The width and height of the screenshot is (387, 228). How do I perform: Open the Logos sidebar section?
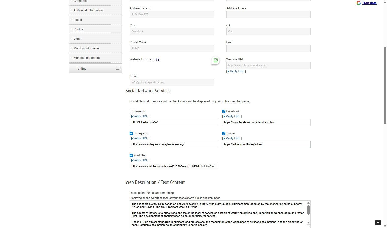point(78,20)
